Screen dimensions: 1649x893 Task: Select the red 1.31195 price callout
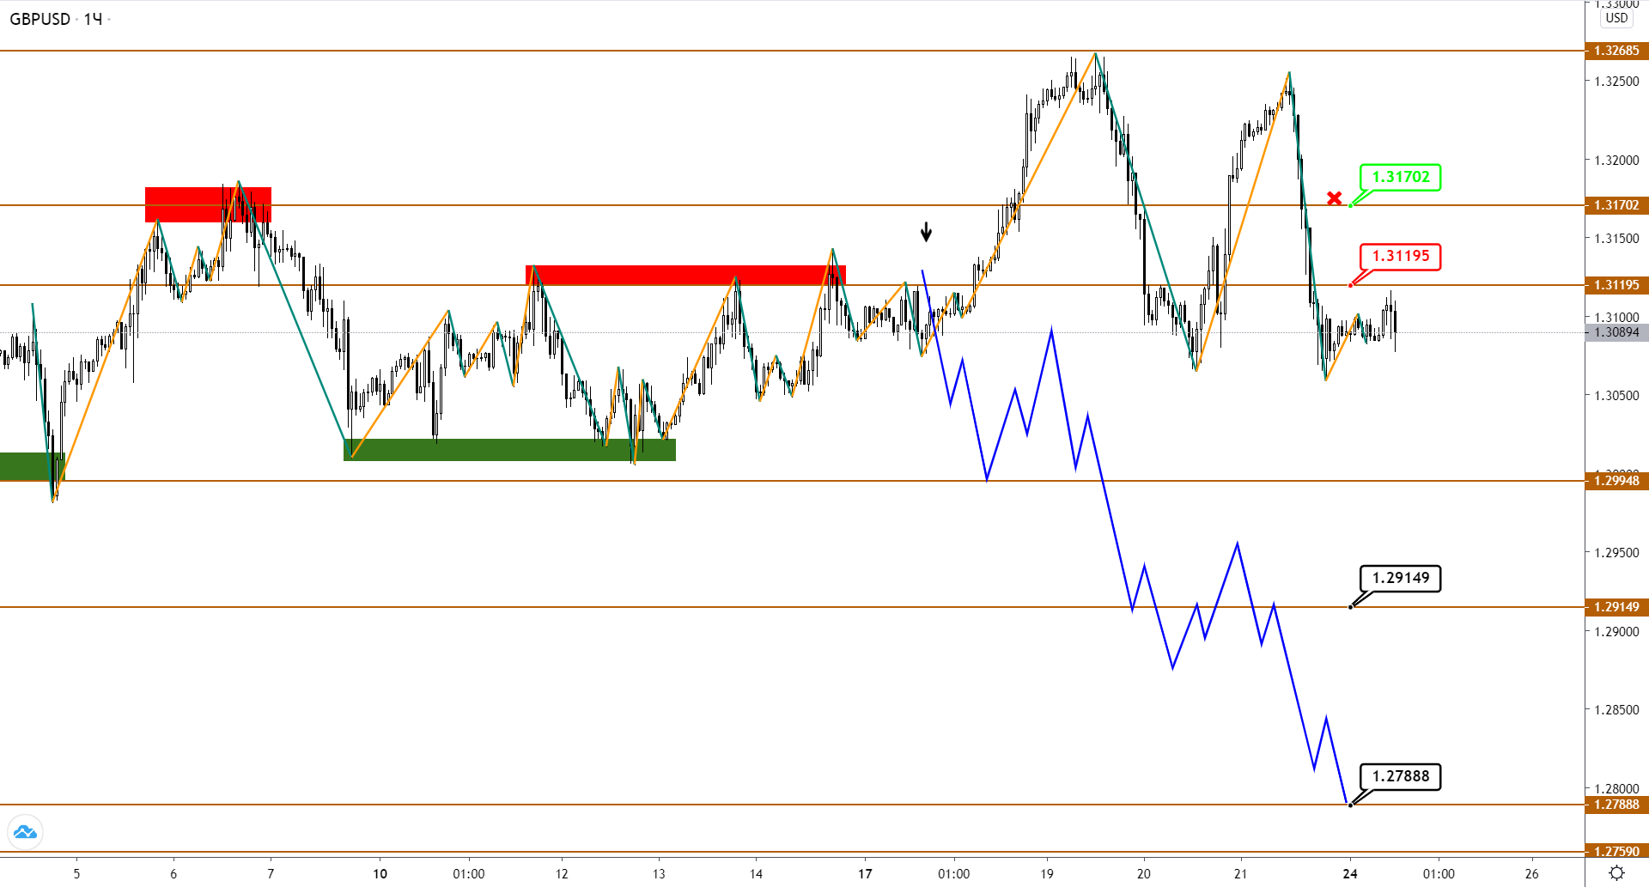[1400, 257]
